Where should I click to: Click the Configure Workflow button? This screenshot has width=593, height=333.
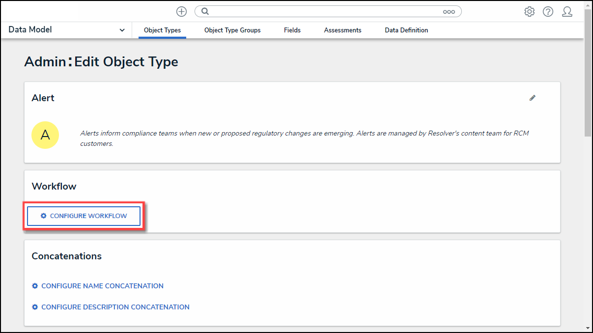(x=84, y=216)
